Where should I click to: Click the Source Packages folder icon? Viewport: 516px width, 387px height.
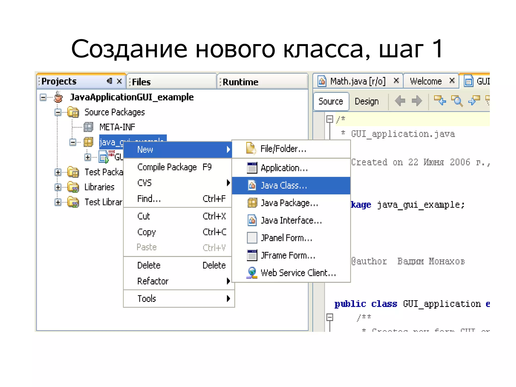[73, 112]
